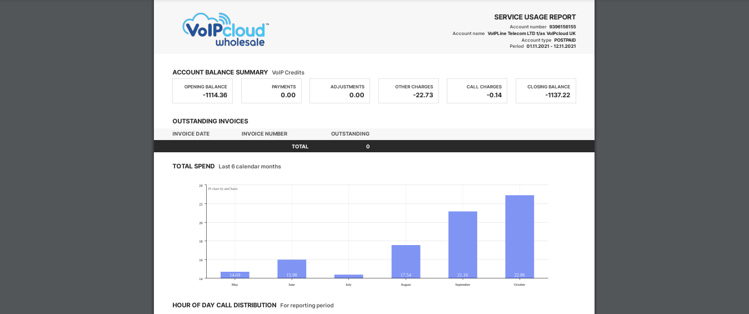Click the Invoice Date column header
Viewport: 749px width, 314px height.
point(191,134)
